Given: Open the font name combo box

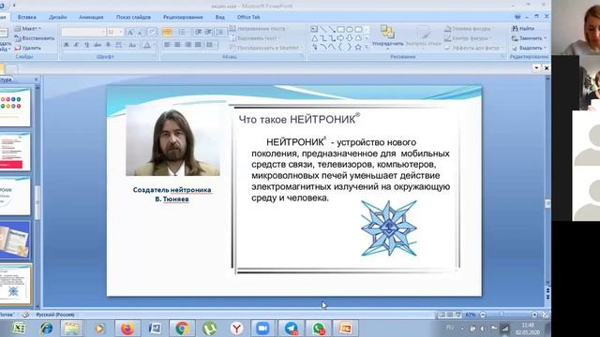Looking at the screenshot, I should (83, 33).
